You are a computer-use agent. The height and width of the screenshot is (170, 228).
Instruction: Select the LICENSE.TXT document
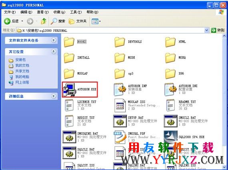[80, 105]
